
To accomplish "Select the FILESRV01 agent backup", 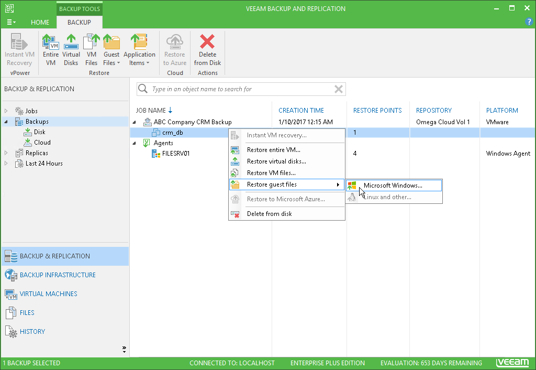I will pos(176,154).
